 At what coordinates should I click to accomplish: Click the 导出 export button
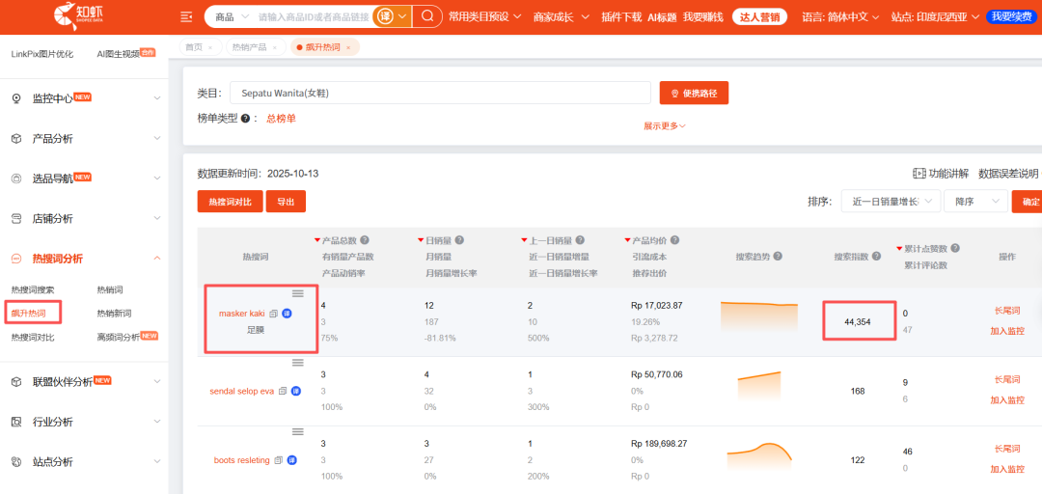click(x=286, y=202)
